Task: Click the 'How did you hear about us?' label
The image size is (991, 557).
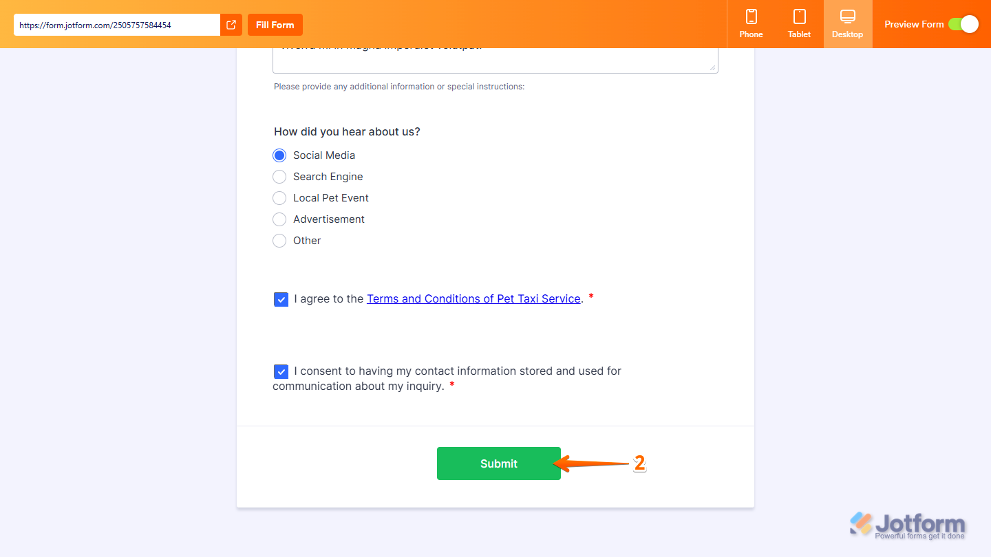Action: point(347,131)
